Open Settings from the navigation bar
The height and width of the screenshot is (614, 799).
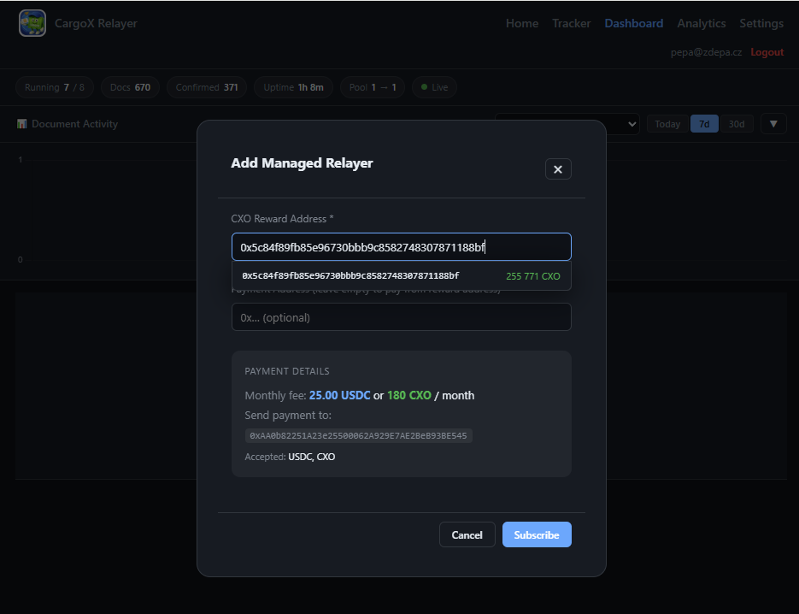tap(761, 23)
